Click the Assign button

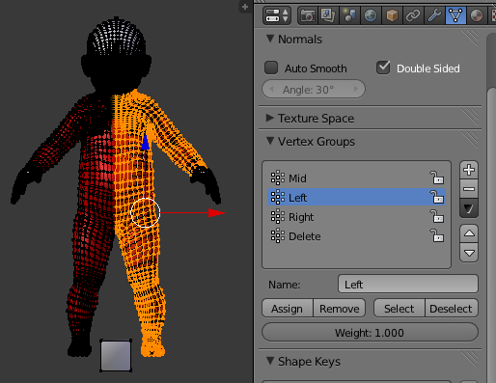[x=288, y=309]
